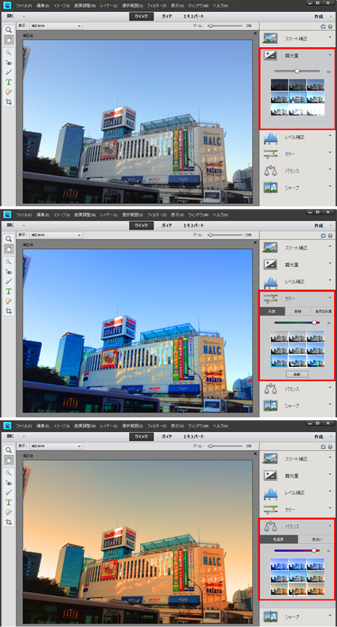The image size is (337, 627).
Task: Open the 開く dropdown arrow in bottom window
Action: tap(24, 436)
